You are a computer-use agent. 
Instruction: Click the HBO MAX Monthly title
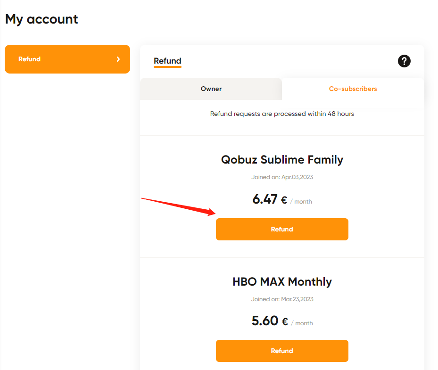click(x=282, y=281)
